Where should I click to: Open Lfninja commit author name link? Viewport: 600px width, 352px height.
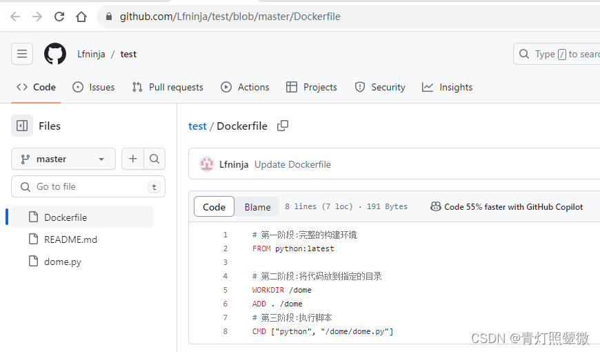[x=234, y=165]
